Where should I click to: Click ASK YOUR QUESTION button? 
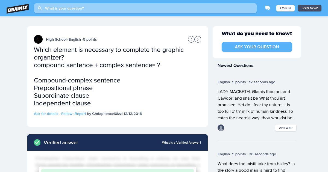tap(257, 47)
